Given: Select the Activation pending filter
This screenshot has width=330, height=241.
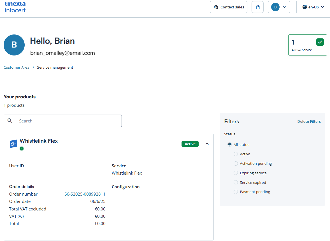Looking at the screenshot, I should tap(236, 163).
